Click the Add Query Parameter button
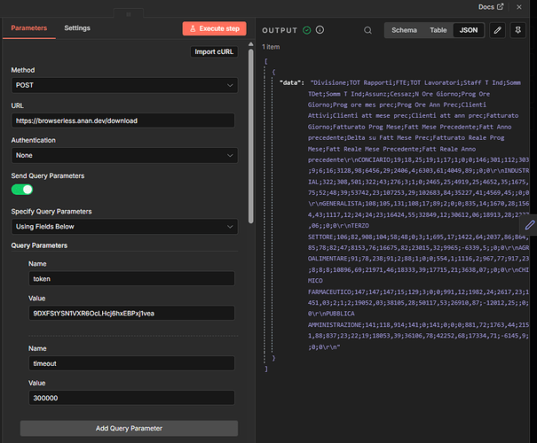Viewport: 537px width, 443px height. tap(129, 429)
